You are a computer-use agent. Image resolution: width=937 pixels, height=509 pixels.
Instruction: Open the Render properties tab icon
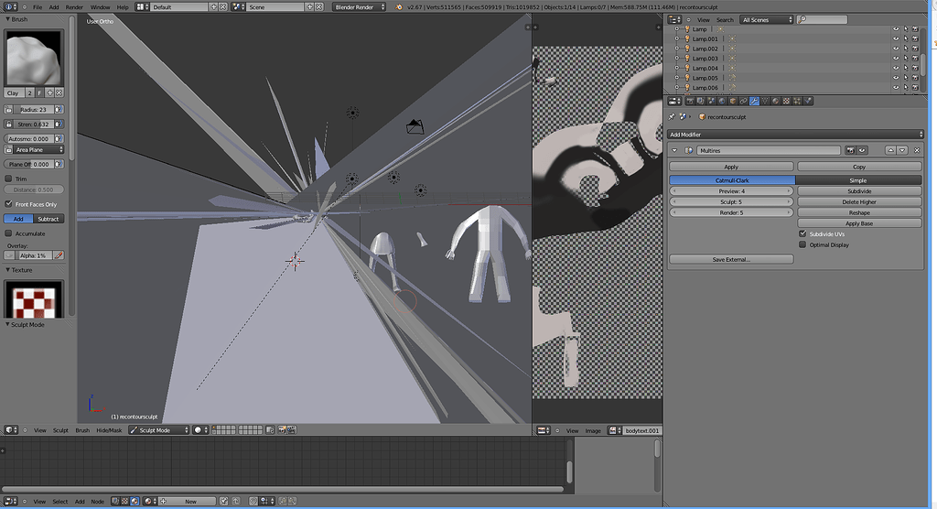pos(690,101)
